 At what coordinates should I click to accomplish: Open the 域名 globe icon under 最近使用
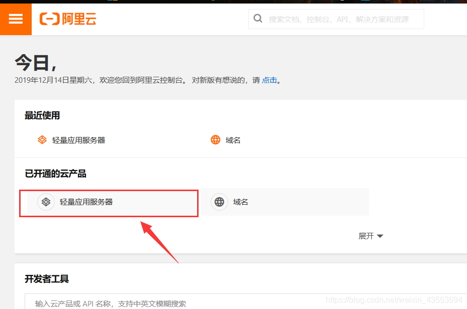point(215,139)
